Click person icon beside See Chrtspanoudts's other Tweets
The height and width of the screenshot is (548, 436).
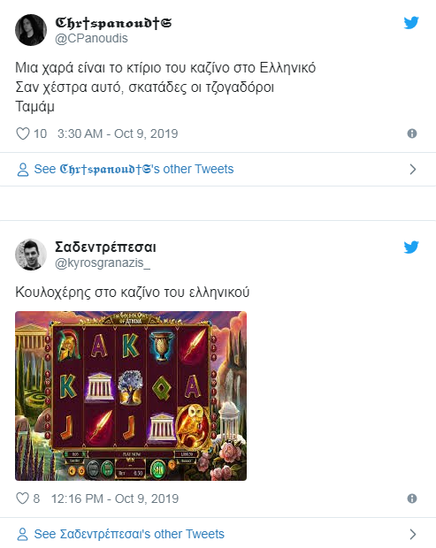[23, 170]
